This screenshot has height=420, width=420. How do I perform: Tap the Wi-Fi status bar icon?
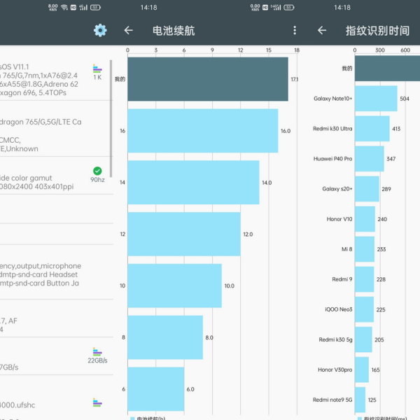[64, 8]
